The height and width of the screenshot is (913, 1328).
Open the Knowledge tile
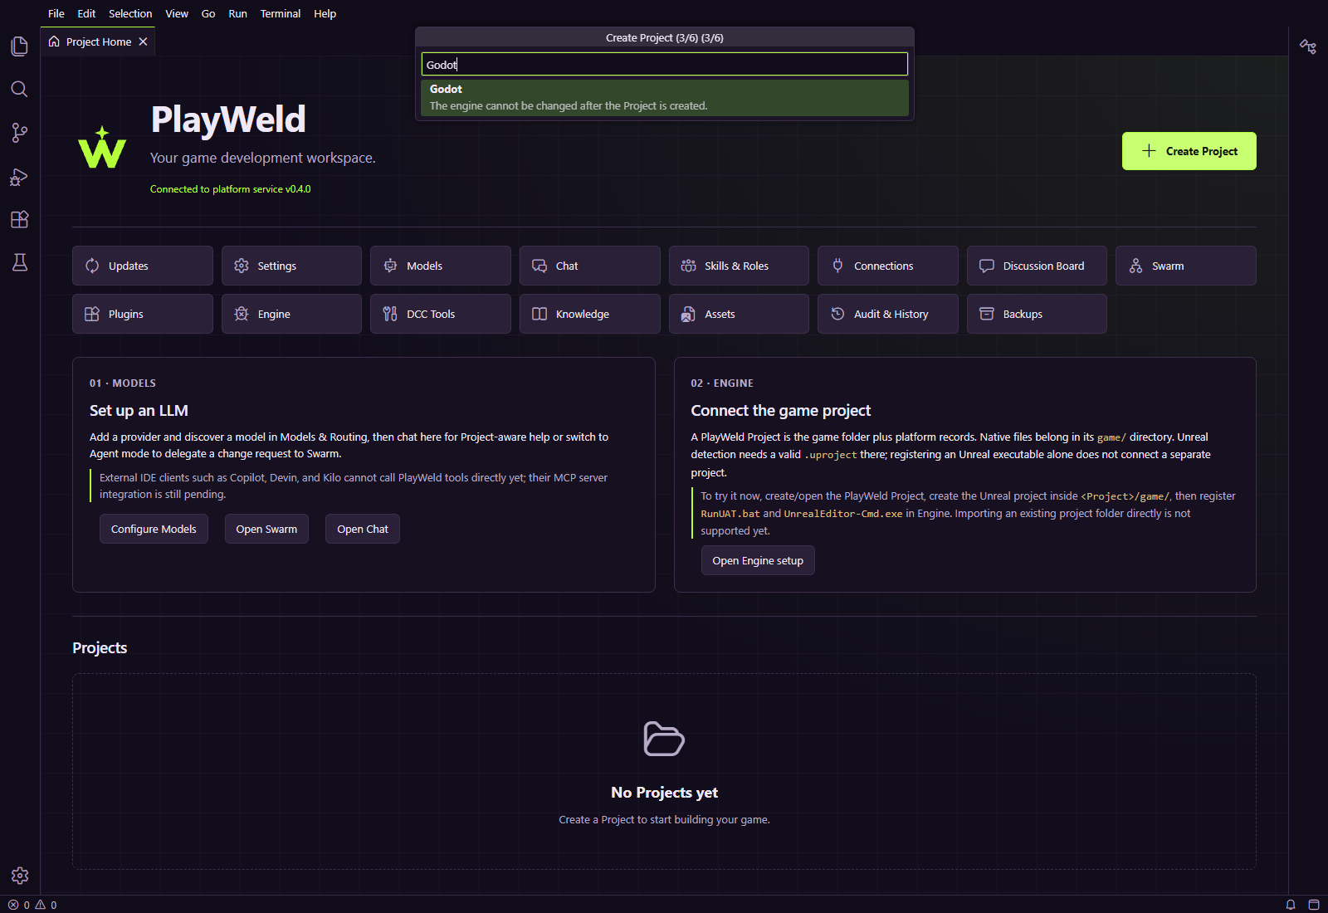[590, 314]
